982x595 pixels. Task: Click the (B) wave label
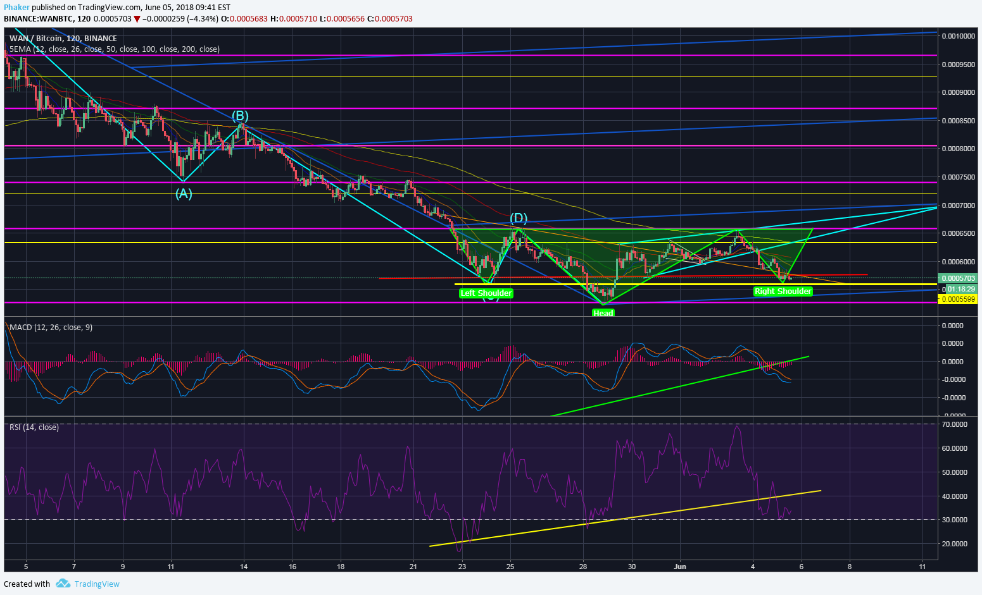click(x=239, y=116)
